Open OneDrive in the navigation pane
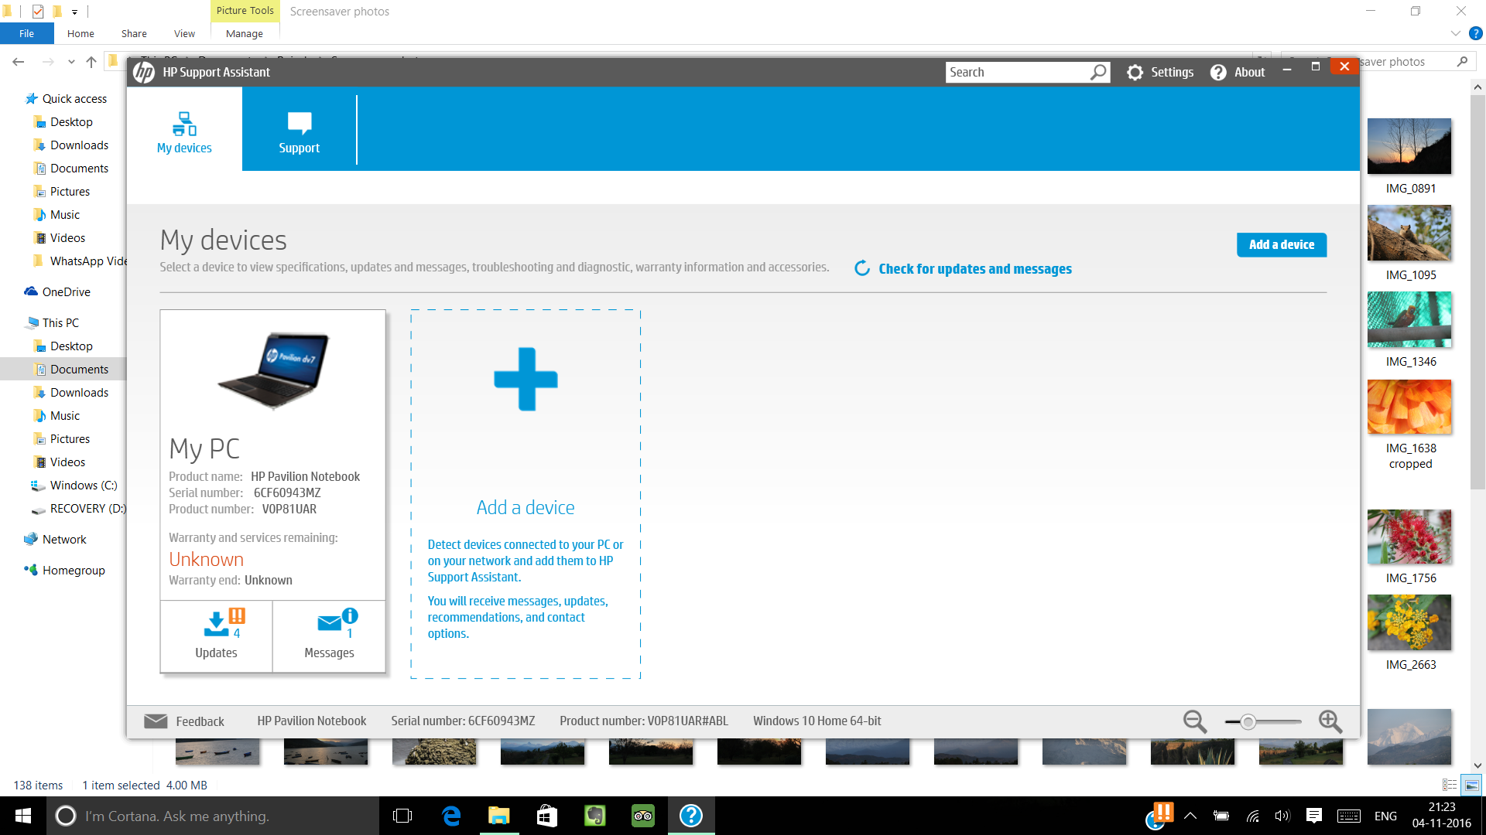The height and width of the screenshot is (835, 1486). [66, 291]
